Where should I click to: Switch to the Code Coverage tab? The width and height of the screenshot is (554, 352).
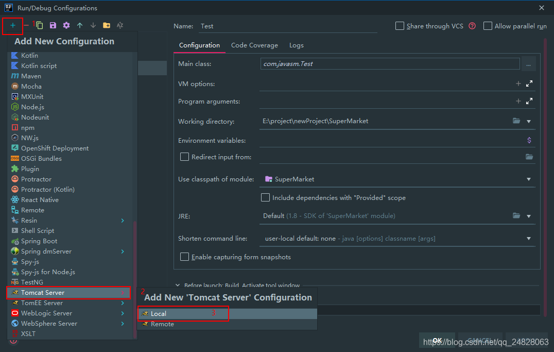(x=254, y=45)
